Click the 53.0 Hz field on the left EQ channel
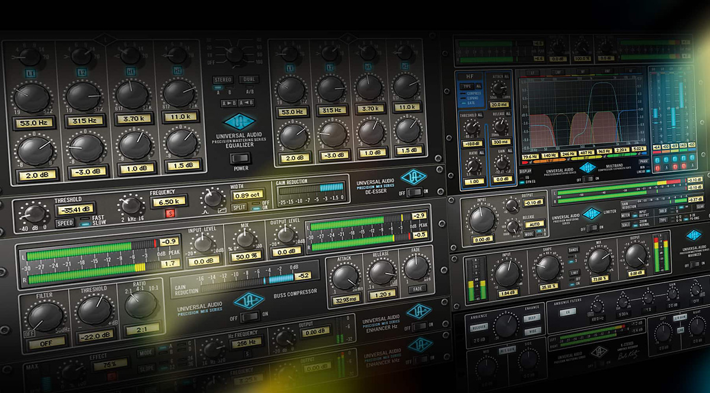This screenshot has width=710, height=393. (x=34, y=122)
